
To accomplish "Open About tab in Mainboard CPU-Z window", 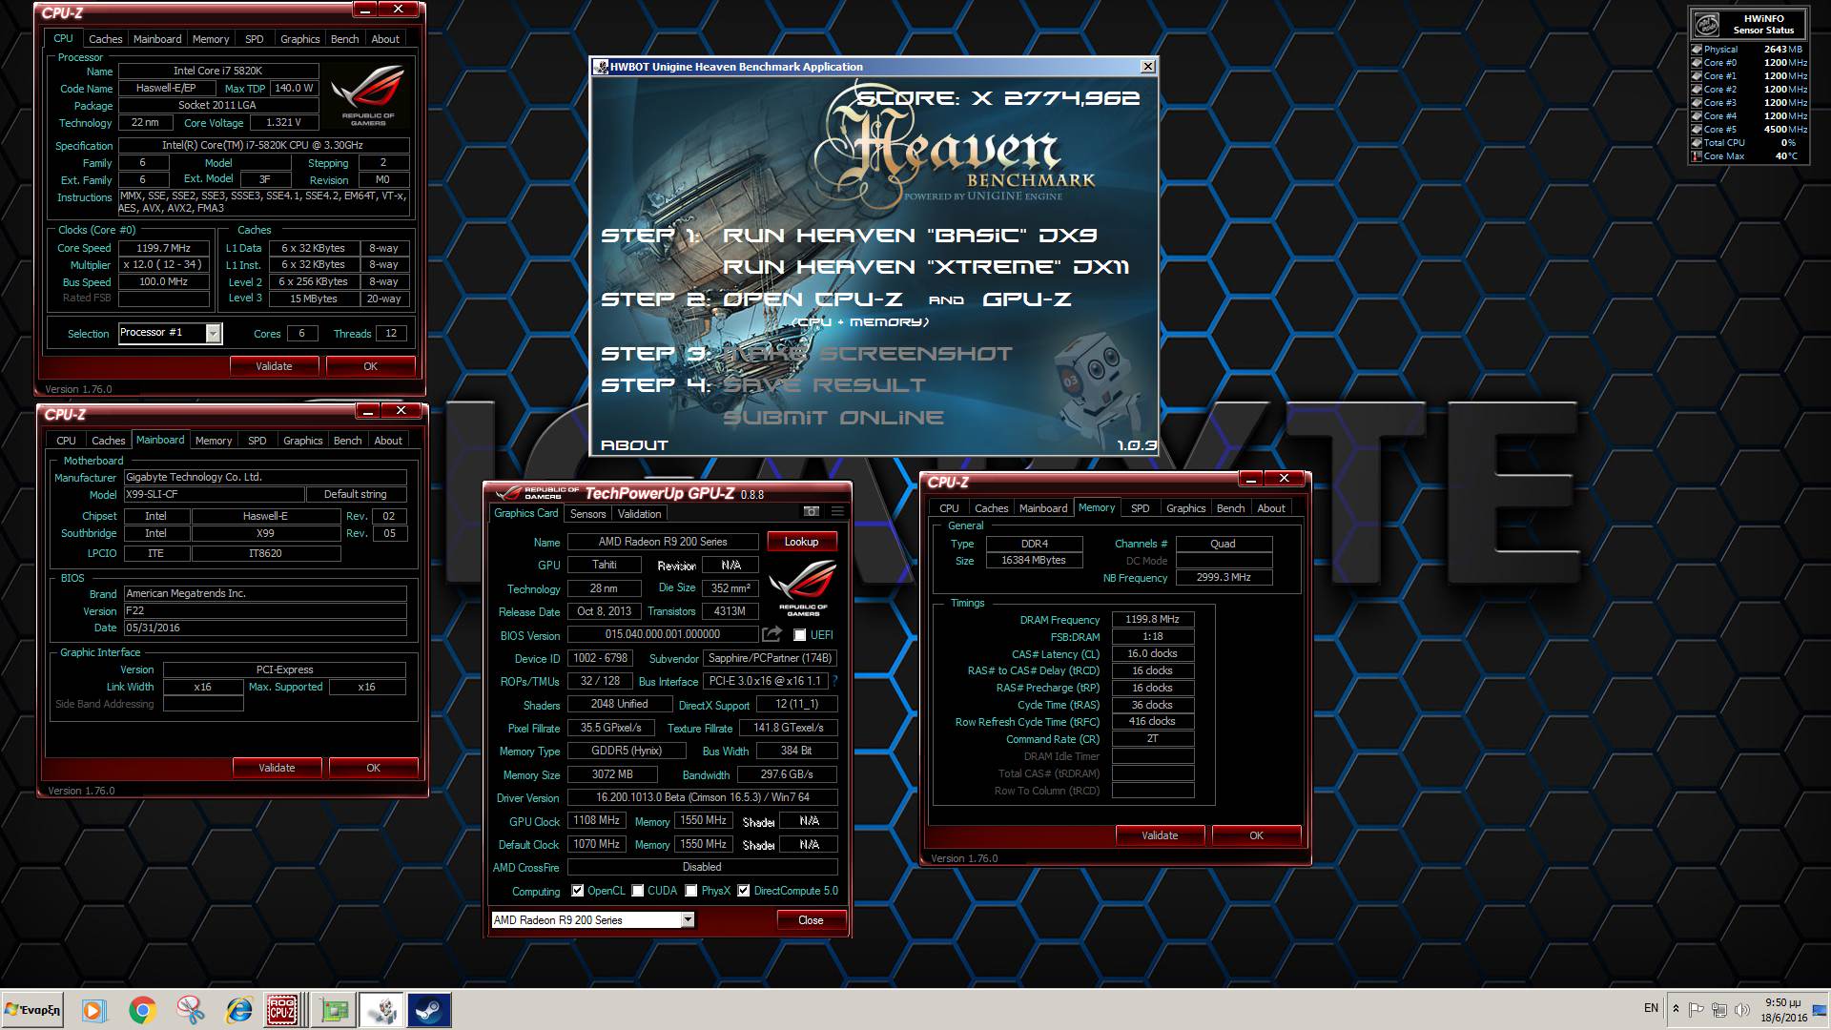I will [x=388, y=441].
